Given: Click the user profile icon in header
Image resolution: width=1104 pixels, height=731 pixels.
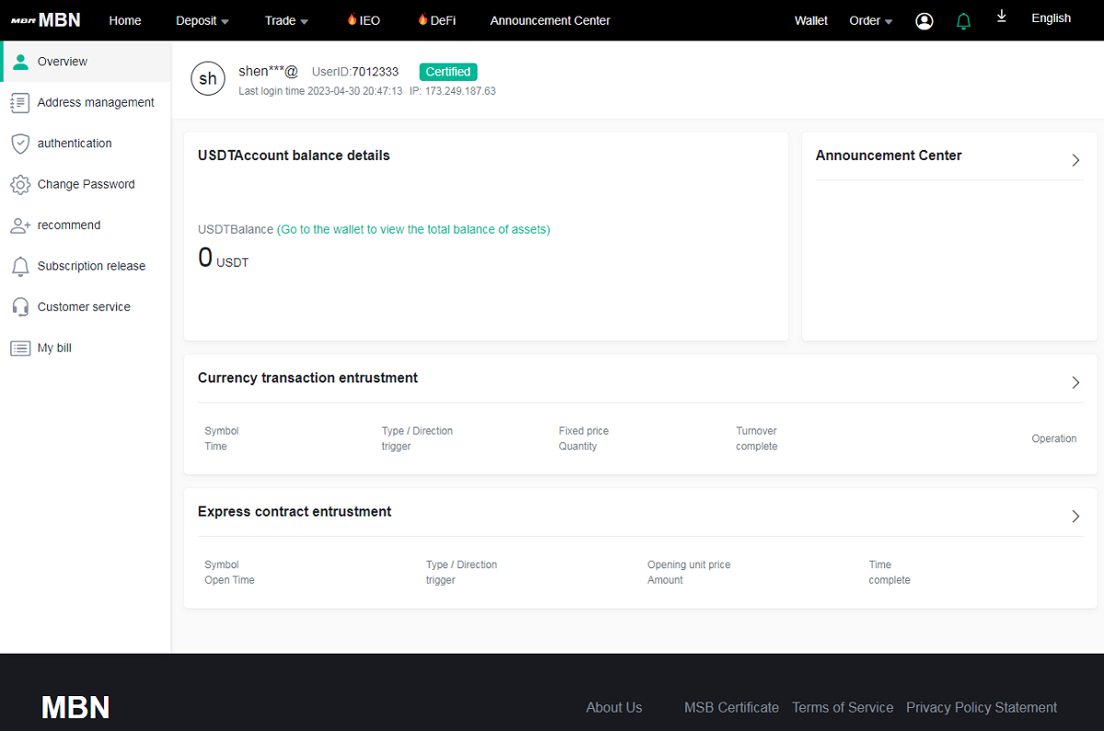Looking at the screenshot, I should click(x=925, y=21).
